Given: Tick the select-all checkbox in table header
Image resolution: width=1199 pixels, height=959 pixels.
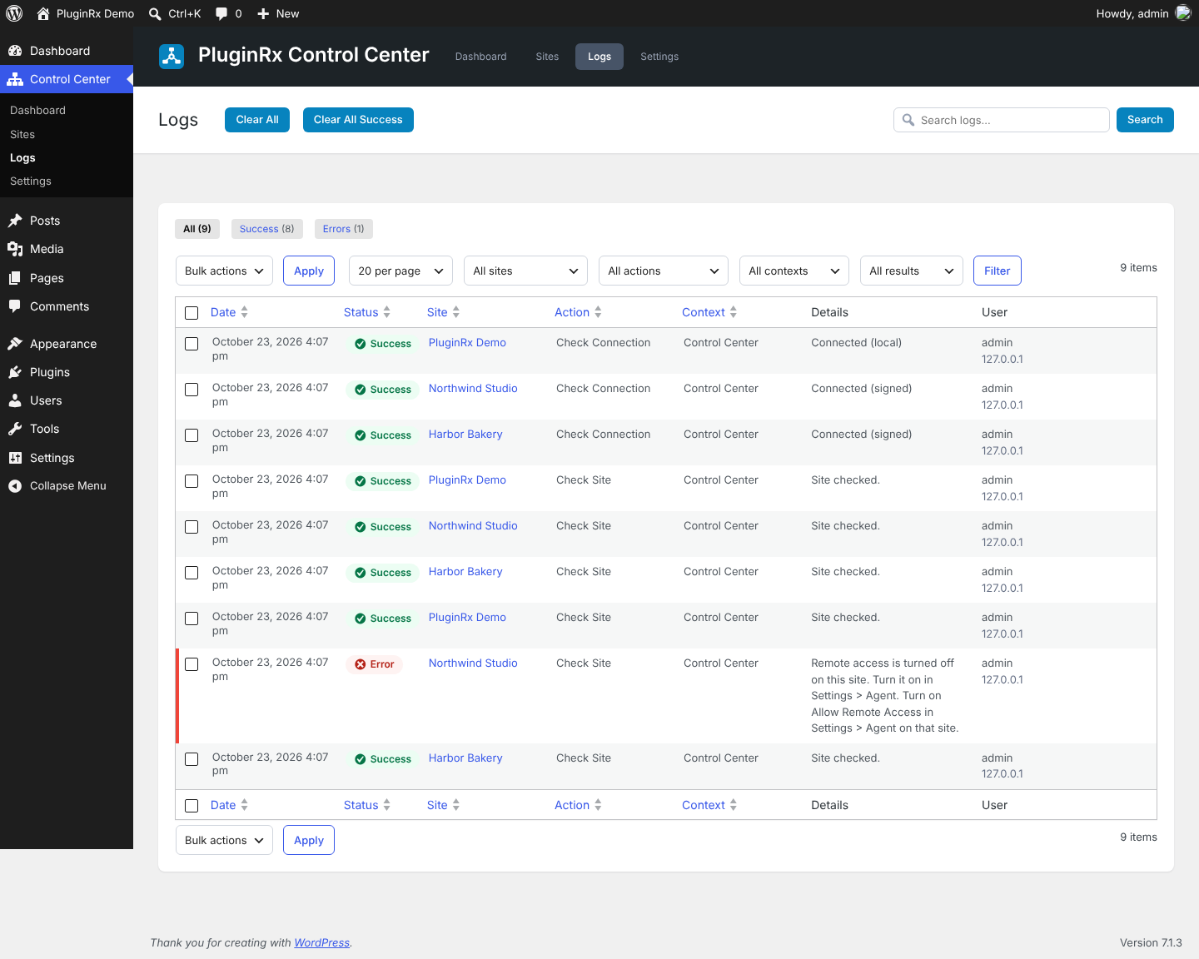Looking at the screenshot, I should (192, 313).
